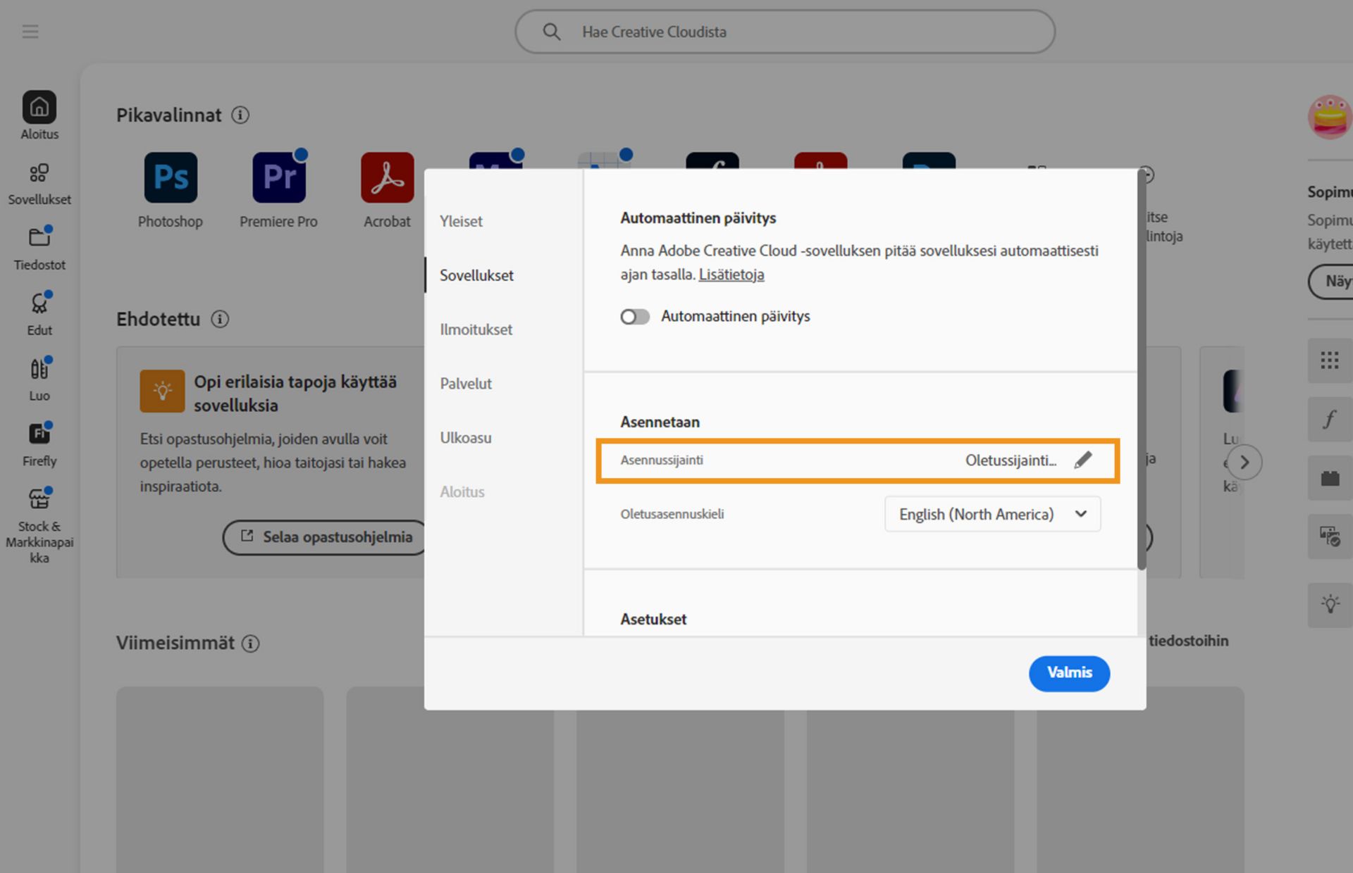The width and height of the screenshot is (1353, 873).
Task: Select the Yleiset settings tab
Action: (x=462, y=221)
